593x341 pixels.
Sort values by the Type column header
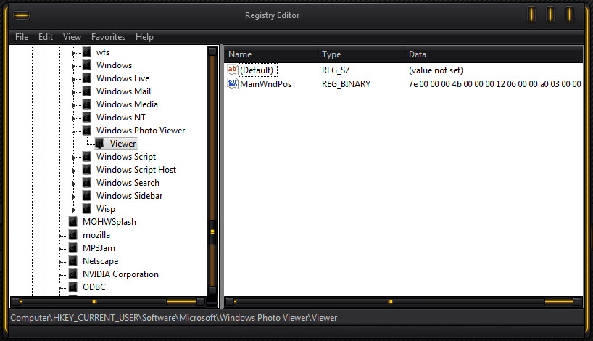[x=361, y=54]
